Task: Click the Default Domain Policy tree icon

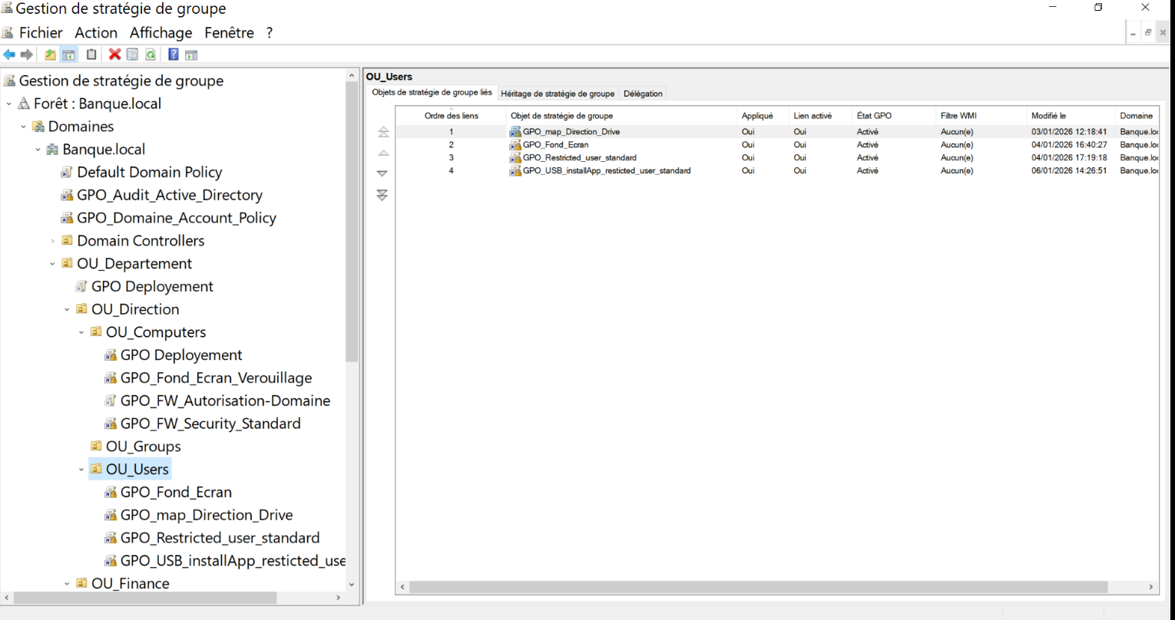Action: tap(67, 172)
